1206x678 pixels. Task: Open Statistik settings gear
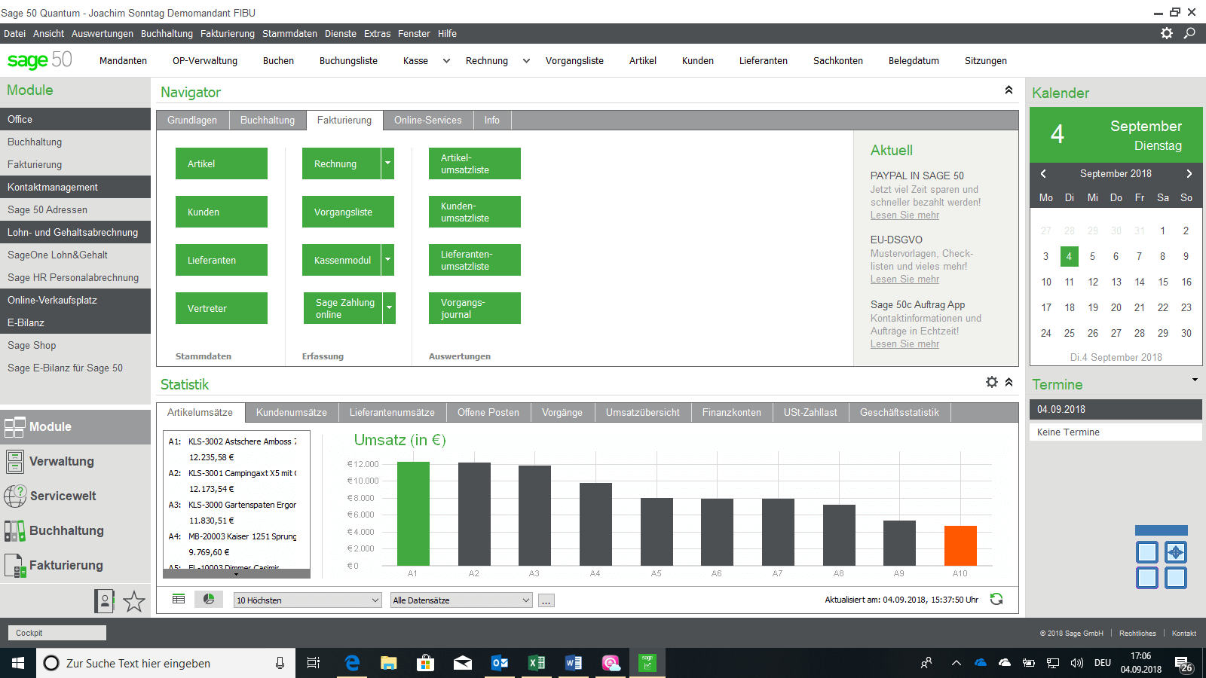(x=992, y=383)
